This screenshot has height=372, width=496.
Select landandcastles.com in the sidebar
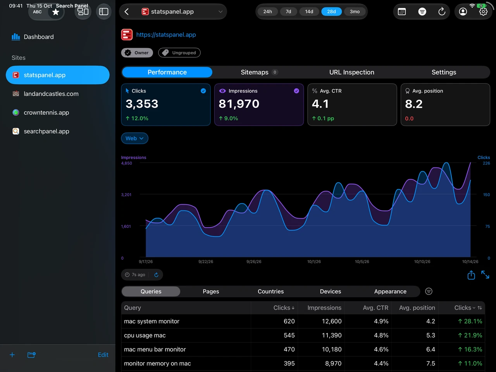[x=58, y=94]
